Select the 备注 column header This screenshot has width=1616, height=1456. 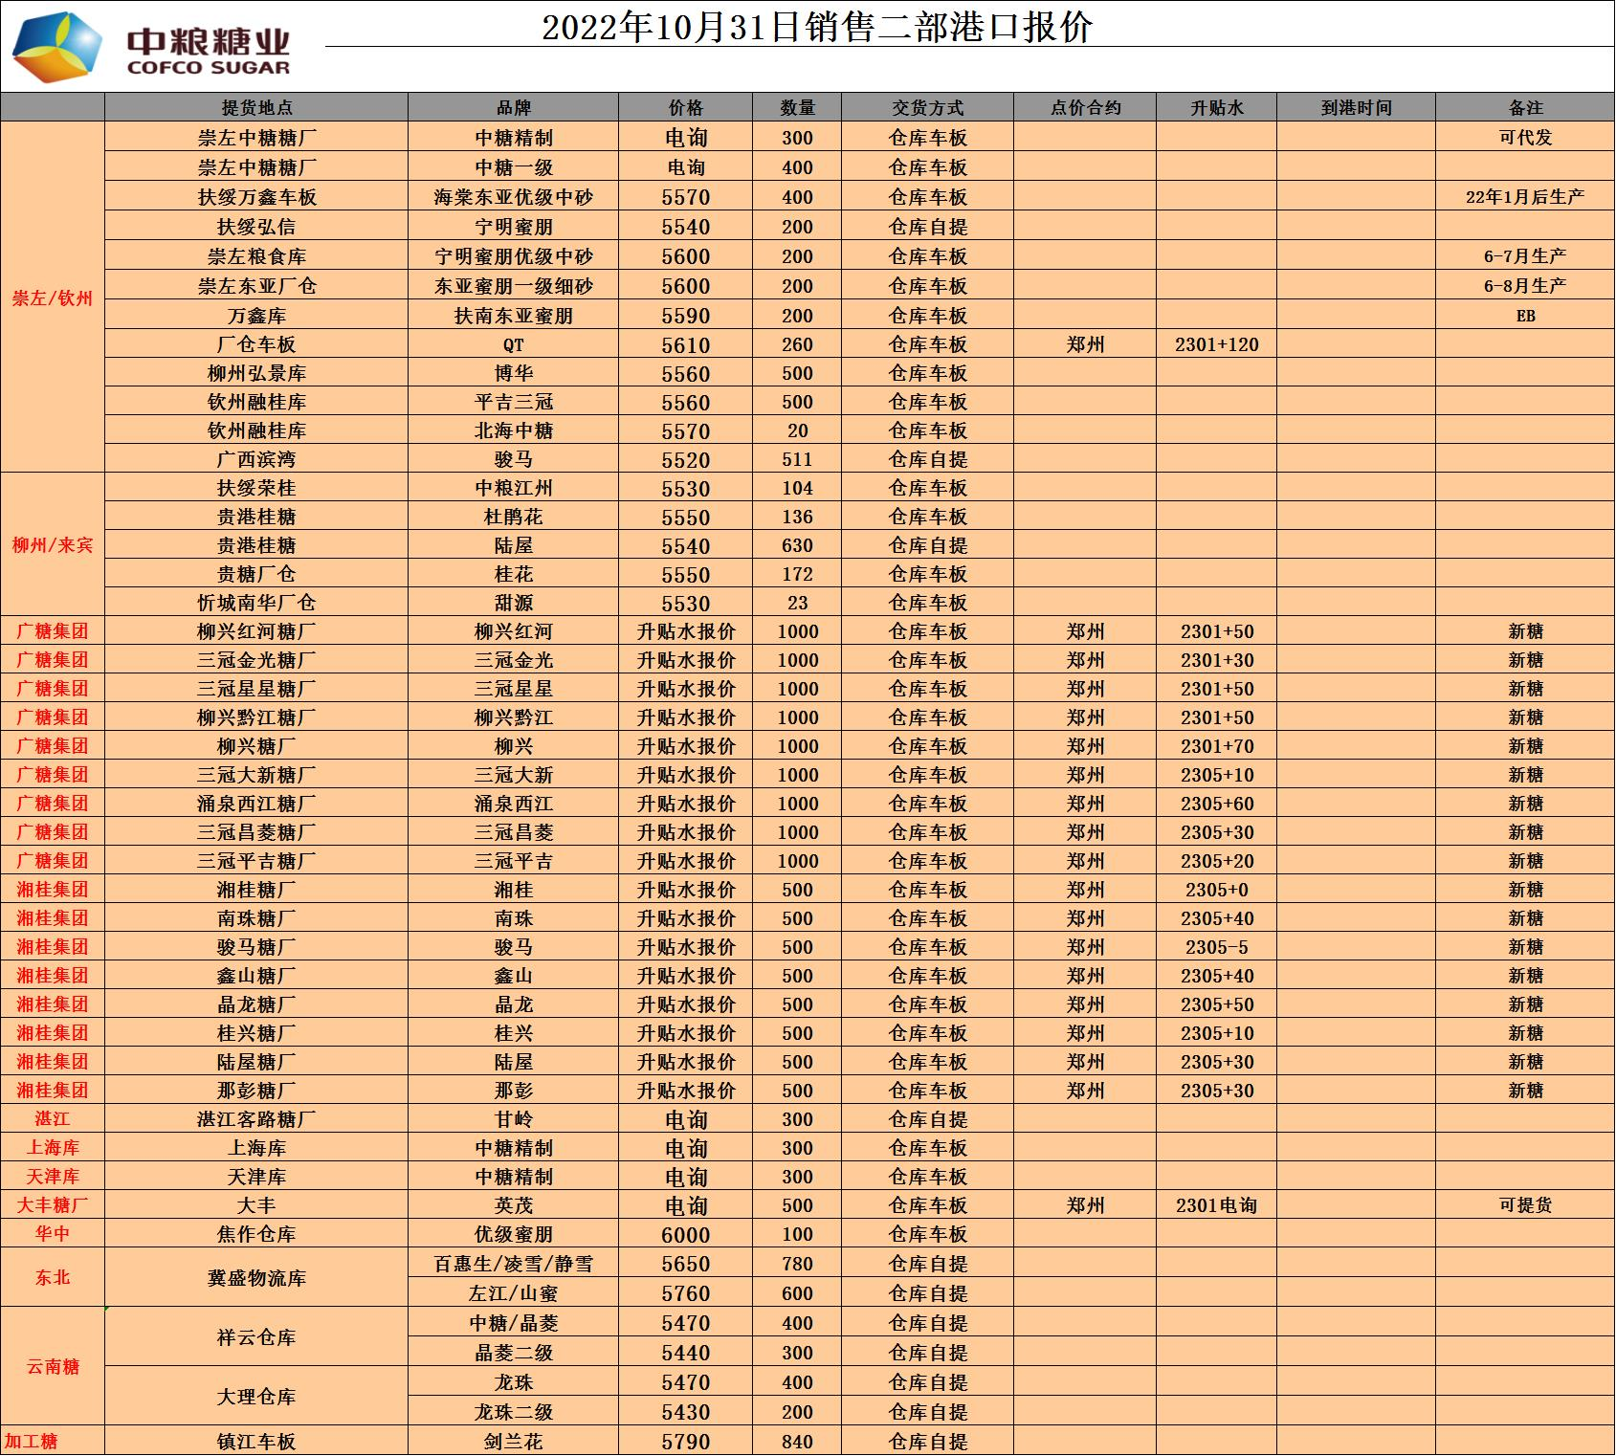point(1525,108)
